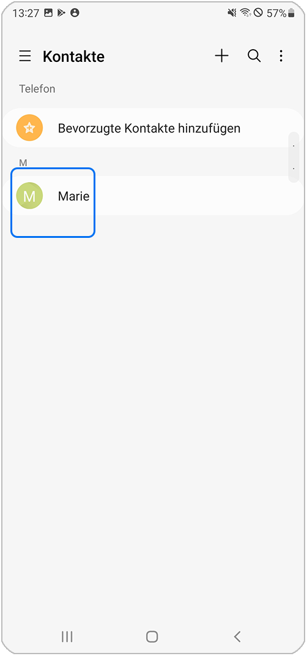Tap the Wi-Fi status icon

245,13
